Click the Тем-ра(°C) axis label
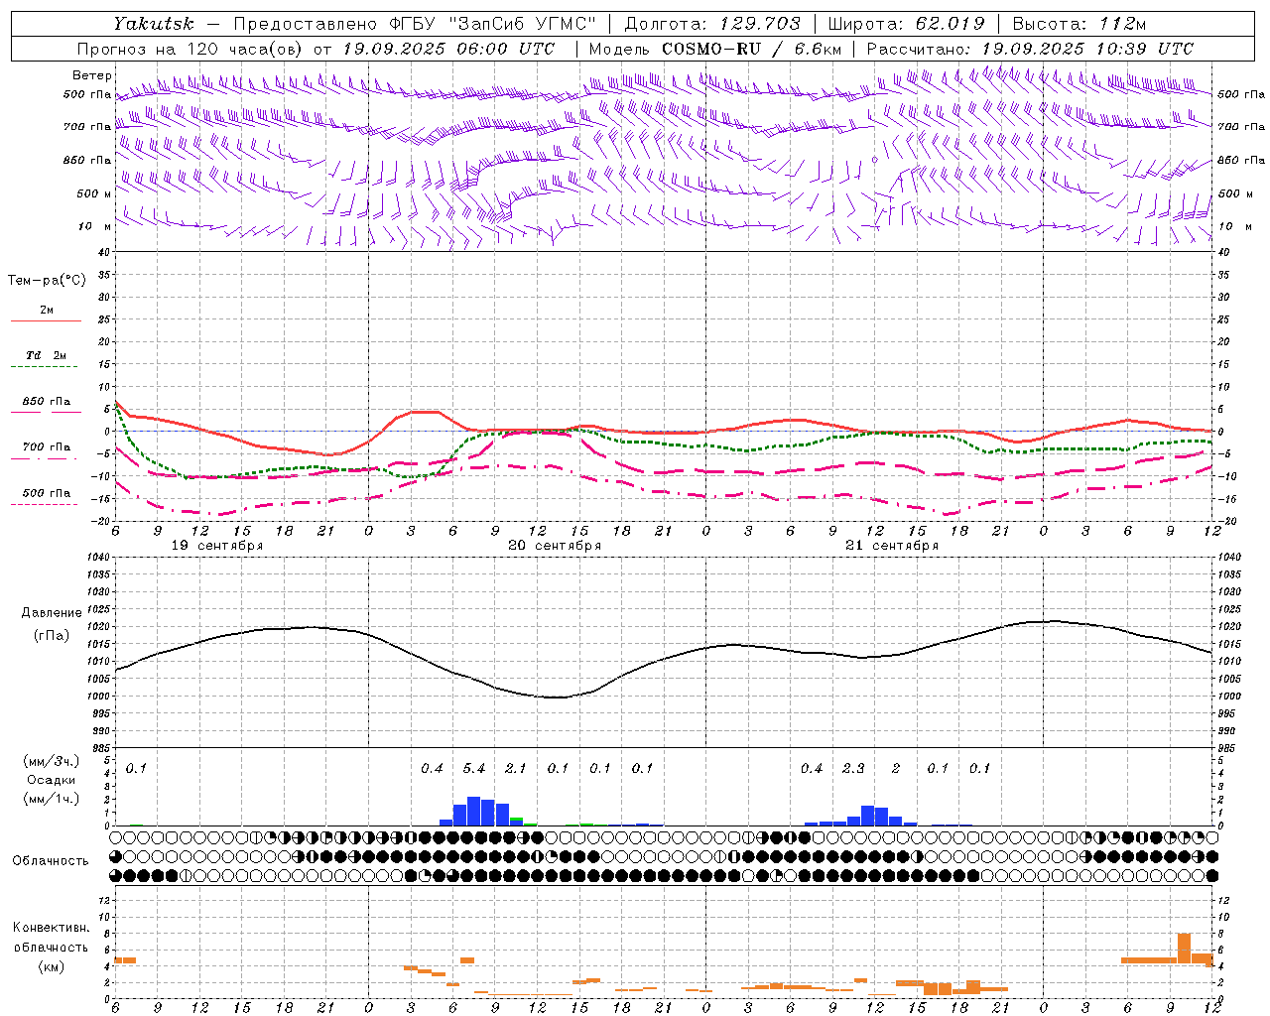Screen dimensions: 1270x1016 click(47, 281)
